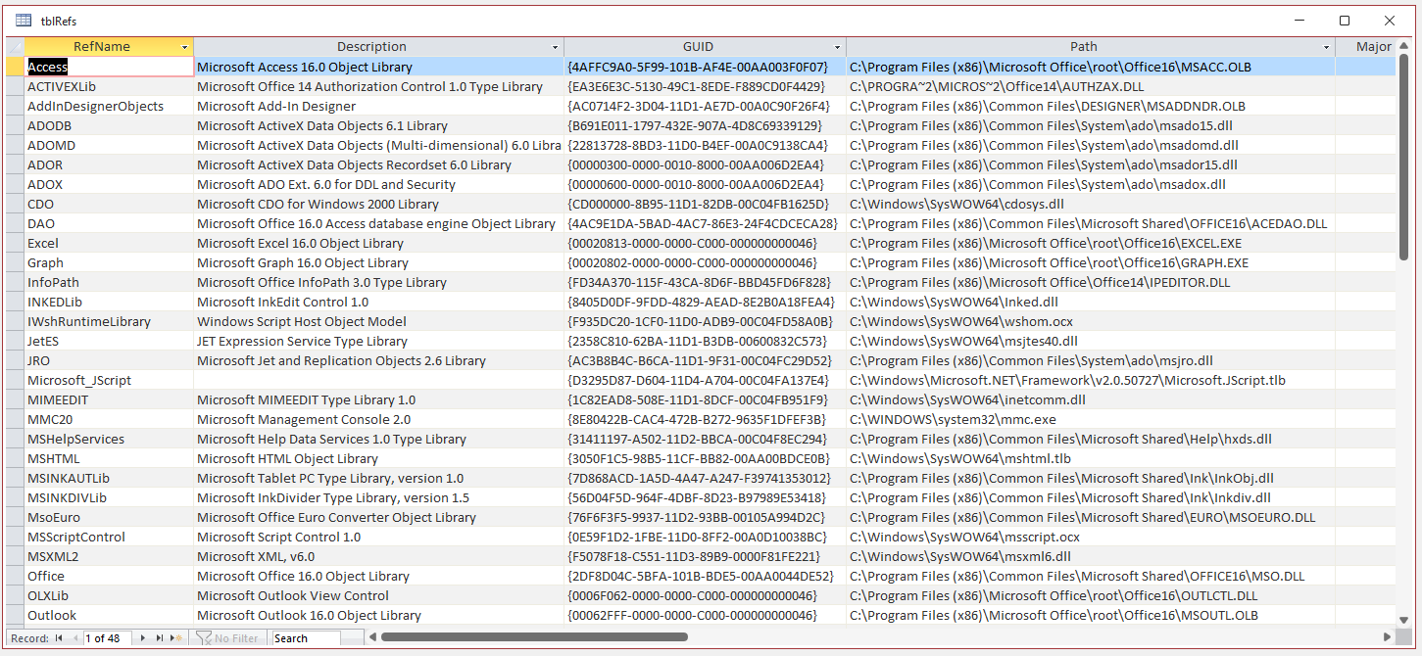
Task: Create a new blank record
Action: tap(176, 638)
